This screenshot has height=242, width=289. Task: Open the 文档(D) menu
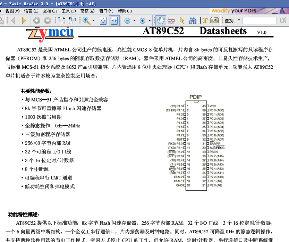(x=50, y=11)
